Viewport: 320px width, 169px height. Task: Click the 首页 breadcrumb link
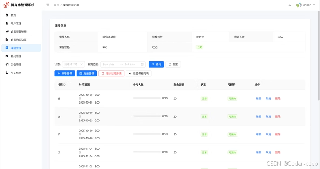(x=56, y=5)
